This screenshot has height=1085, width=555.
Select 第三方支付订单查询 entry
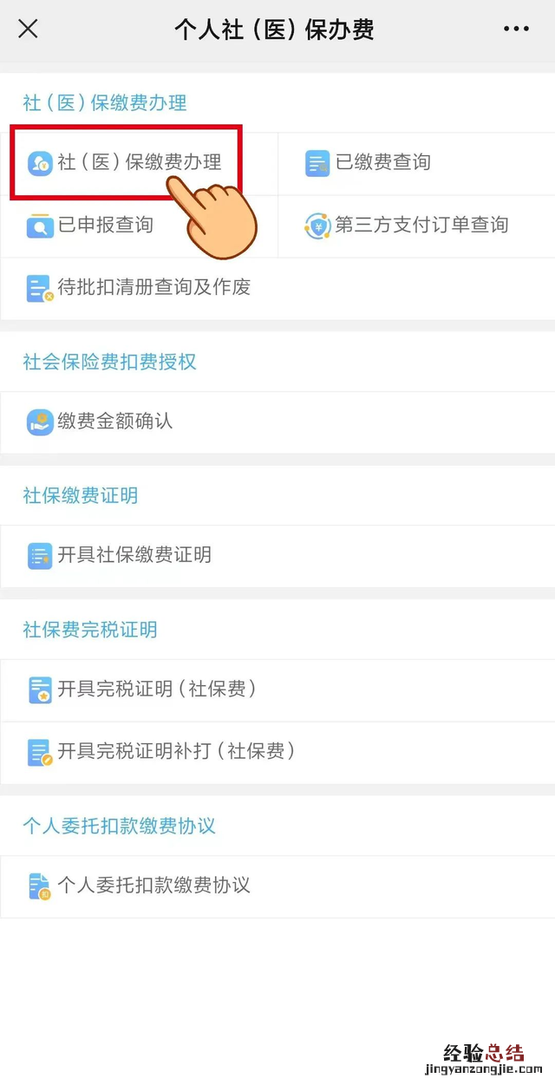tap(421, 225)
